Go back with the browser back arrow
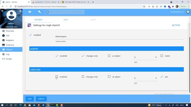191x107 pixels. pos(3,7)
